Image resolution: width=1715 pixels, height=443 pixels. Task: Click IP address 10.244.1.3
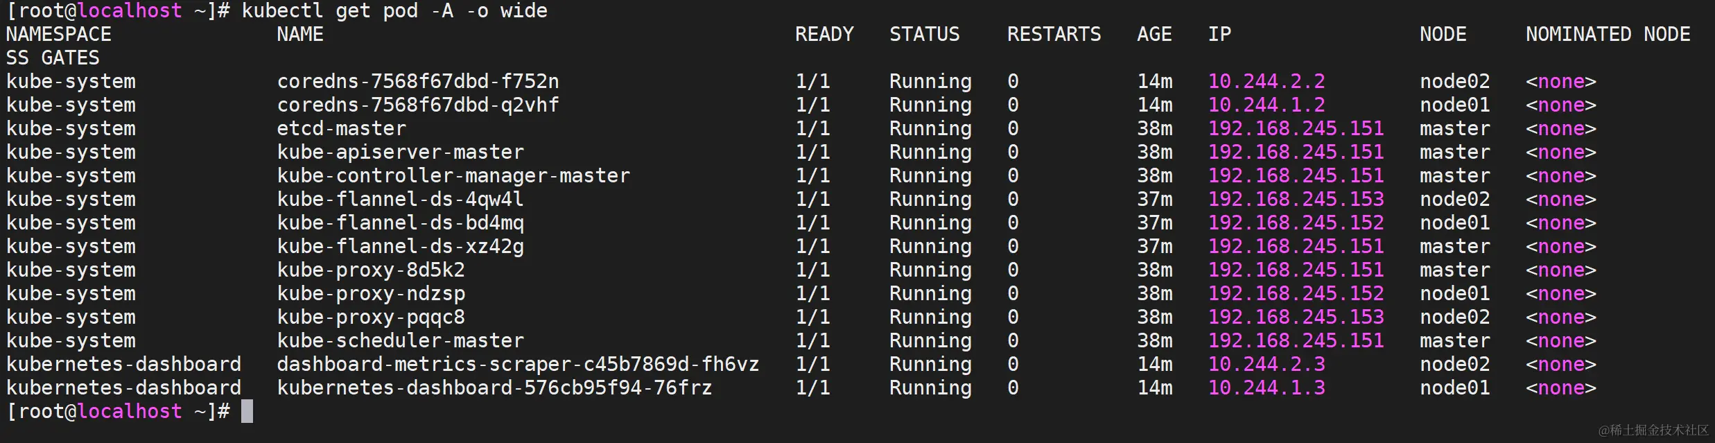[1266, 388]
